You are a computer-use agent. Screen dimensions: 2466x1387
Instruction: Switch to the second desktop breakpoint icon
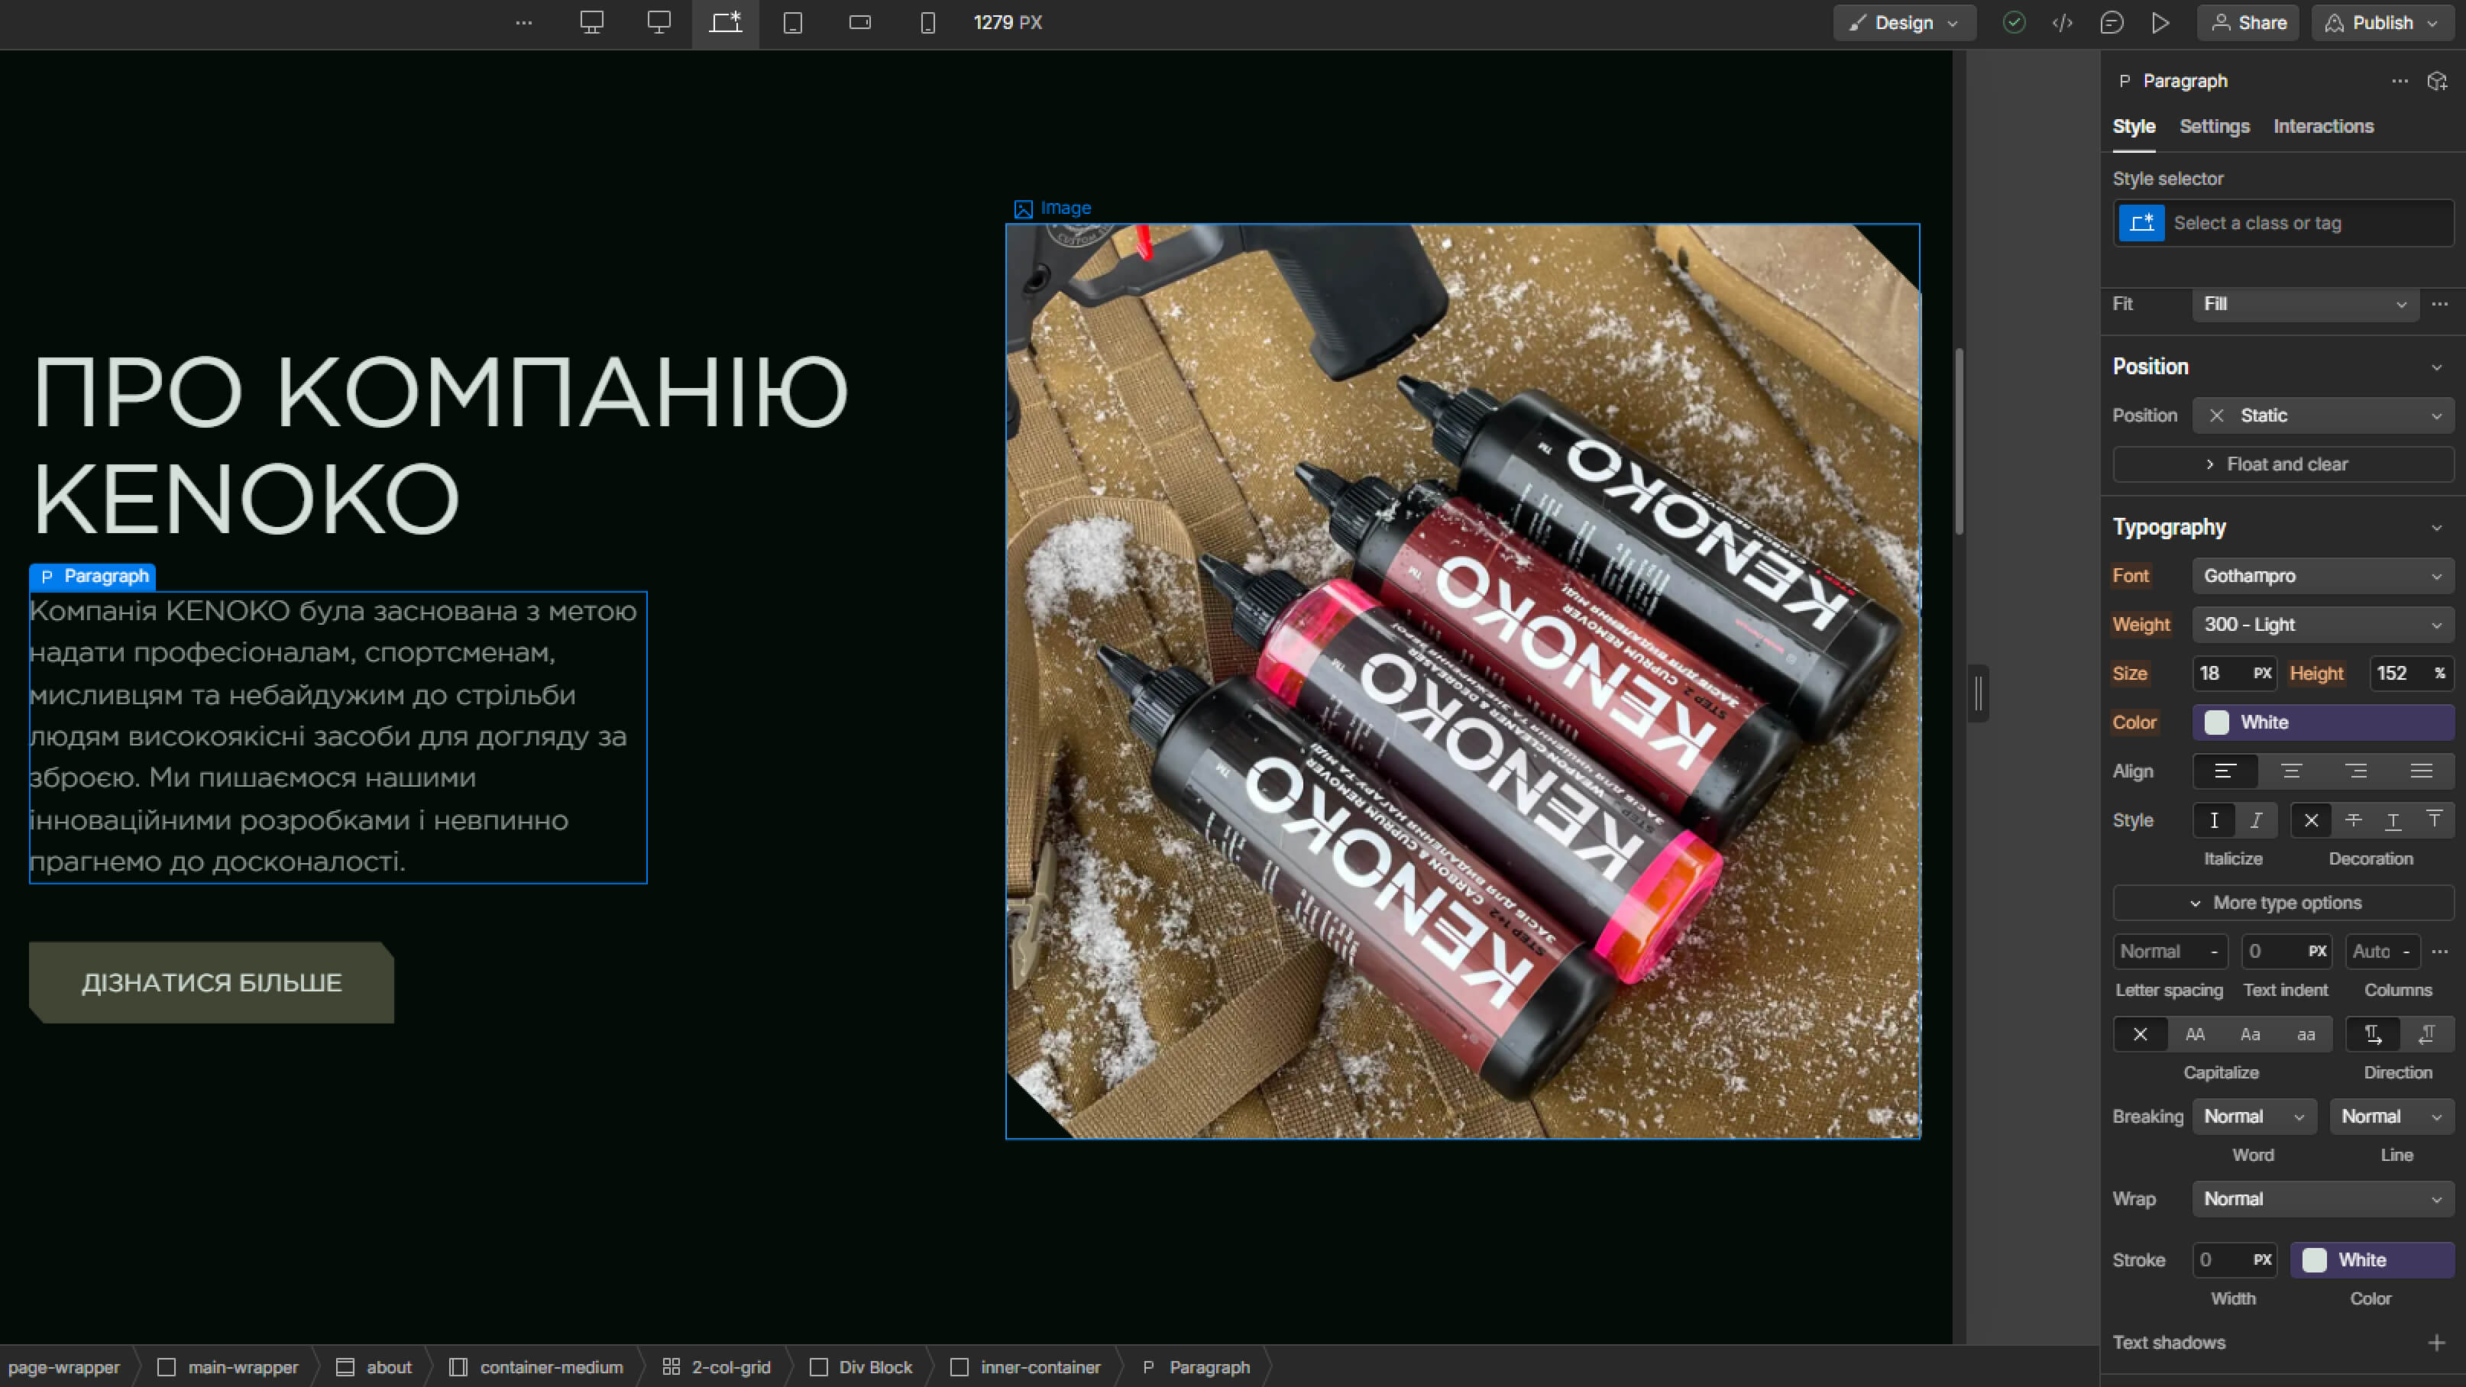click(x=659, y=23)
